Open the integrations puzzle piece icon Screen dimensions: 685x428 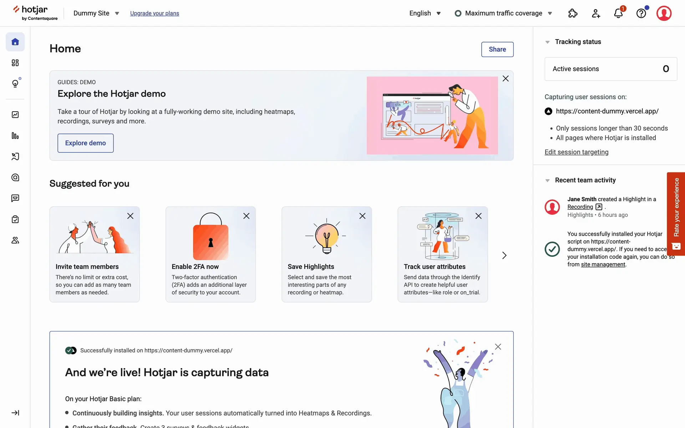click(x=573, y=14)
